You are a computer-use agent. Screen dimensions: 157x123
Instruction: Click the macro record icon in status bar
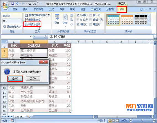click(x=12, y=121)
